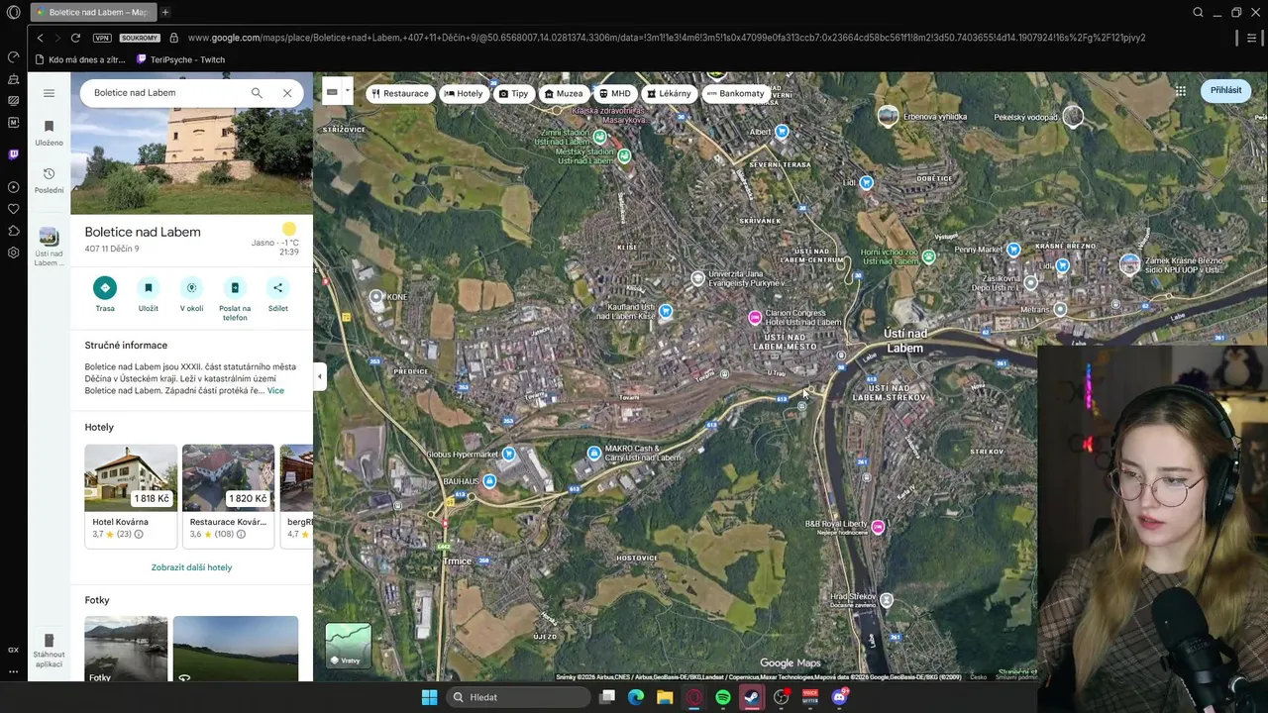Open Opera sidebar bookmarks heart

coord(13,209)
